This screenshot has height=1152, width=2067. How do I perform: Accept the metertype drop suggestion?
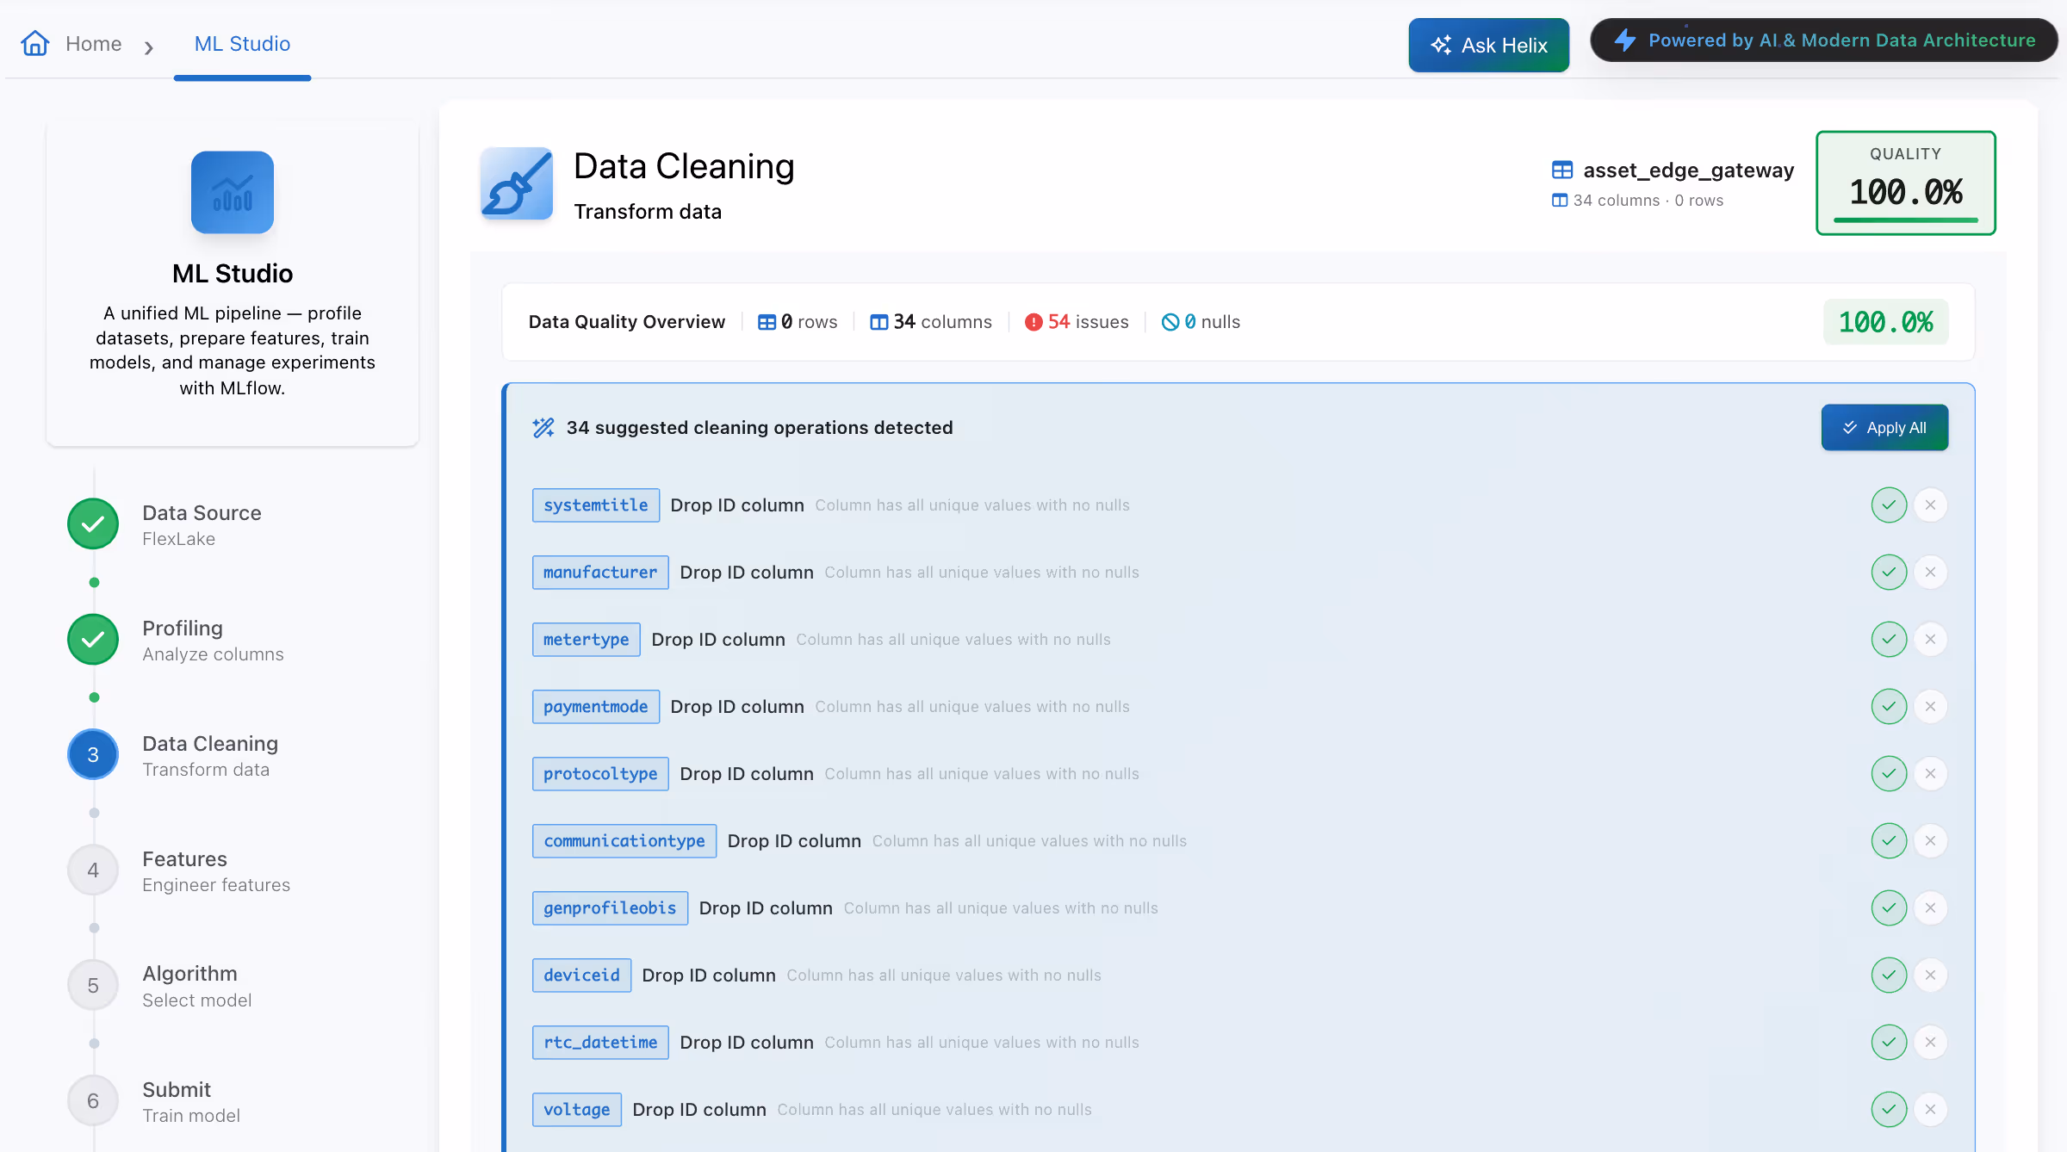coord(1889,640)
